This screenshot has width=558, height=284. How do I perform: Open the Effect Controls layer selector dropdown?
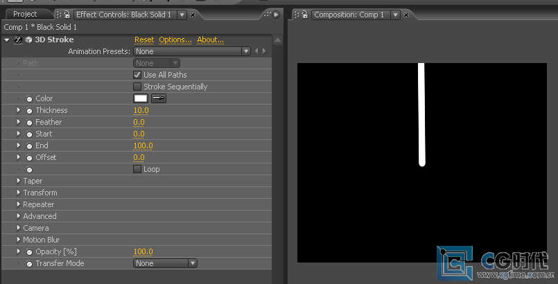[x=182, y=15]
